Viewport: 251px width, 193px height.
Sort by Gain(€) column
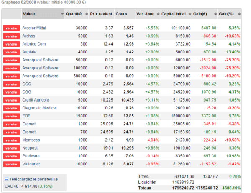tap(205, 14)
